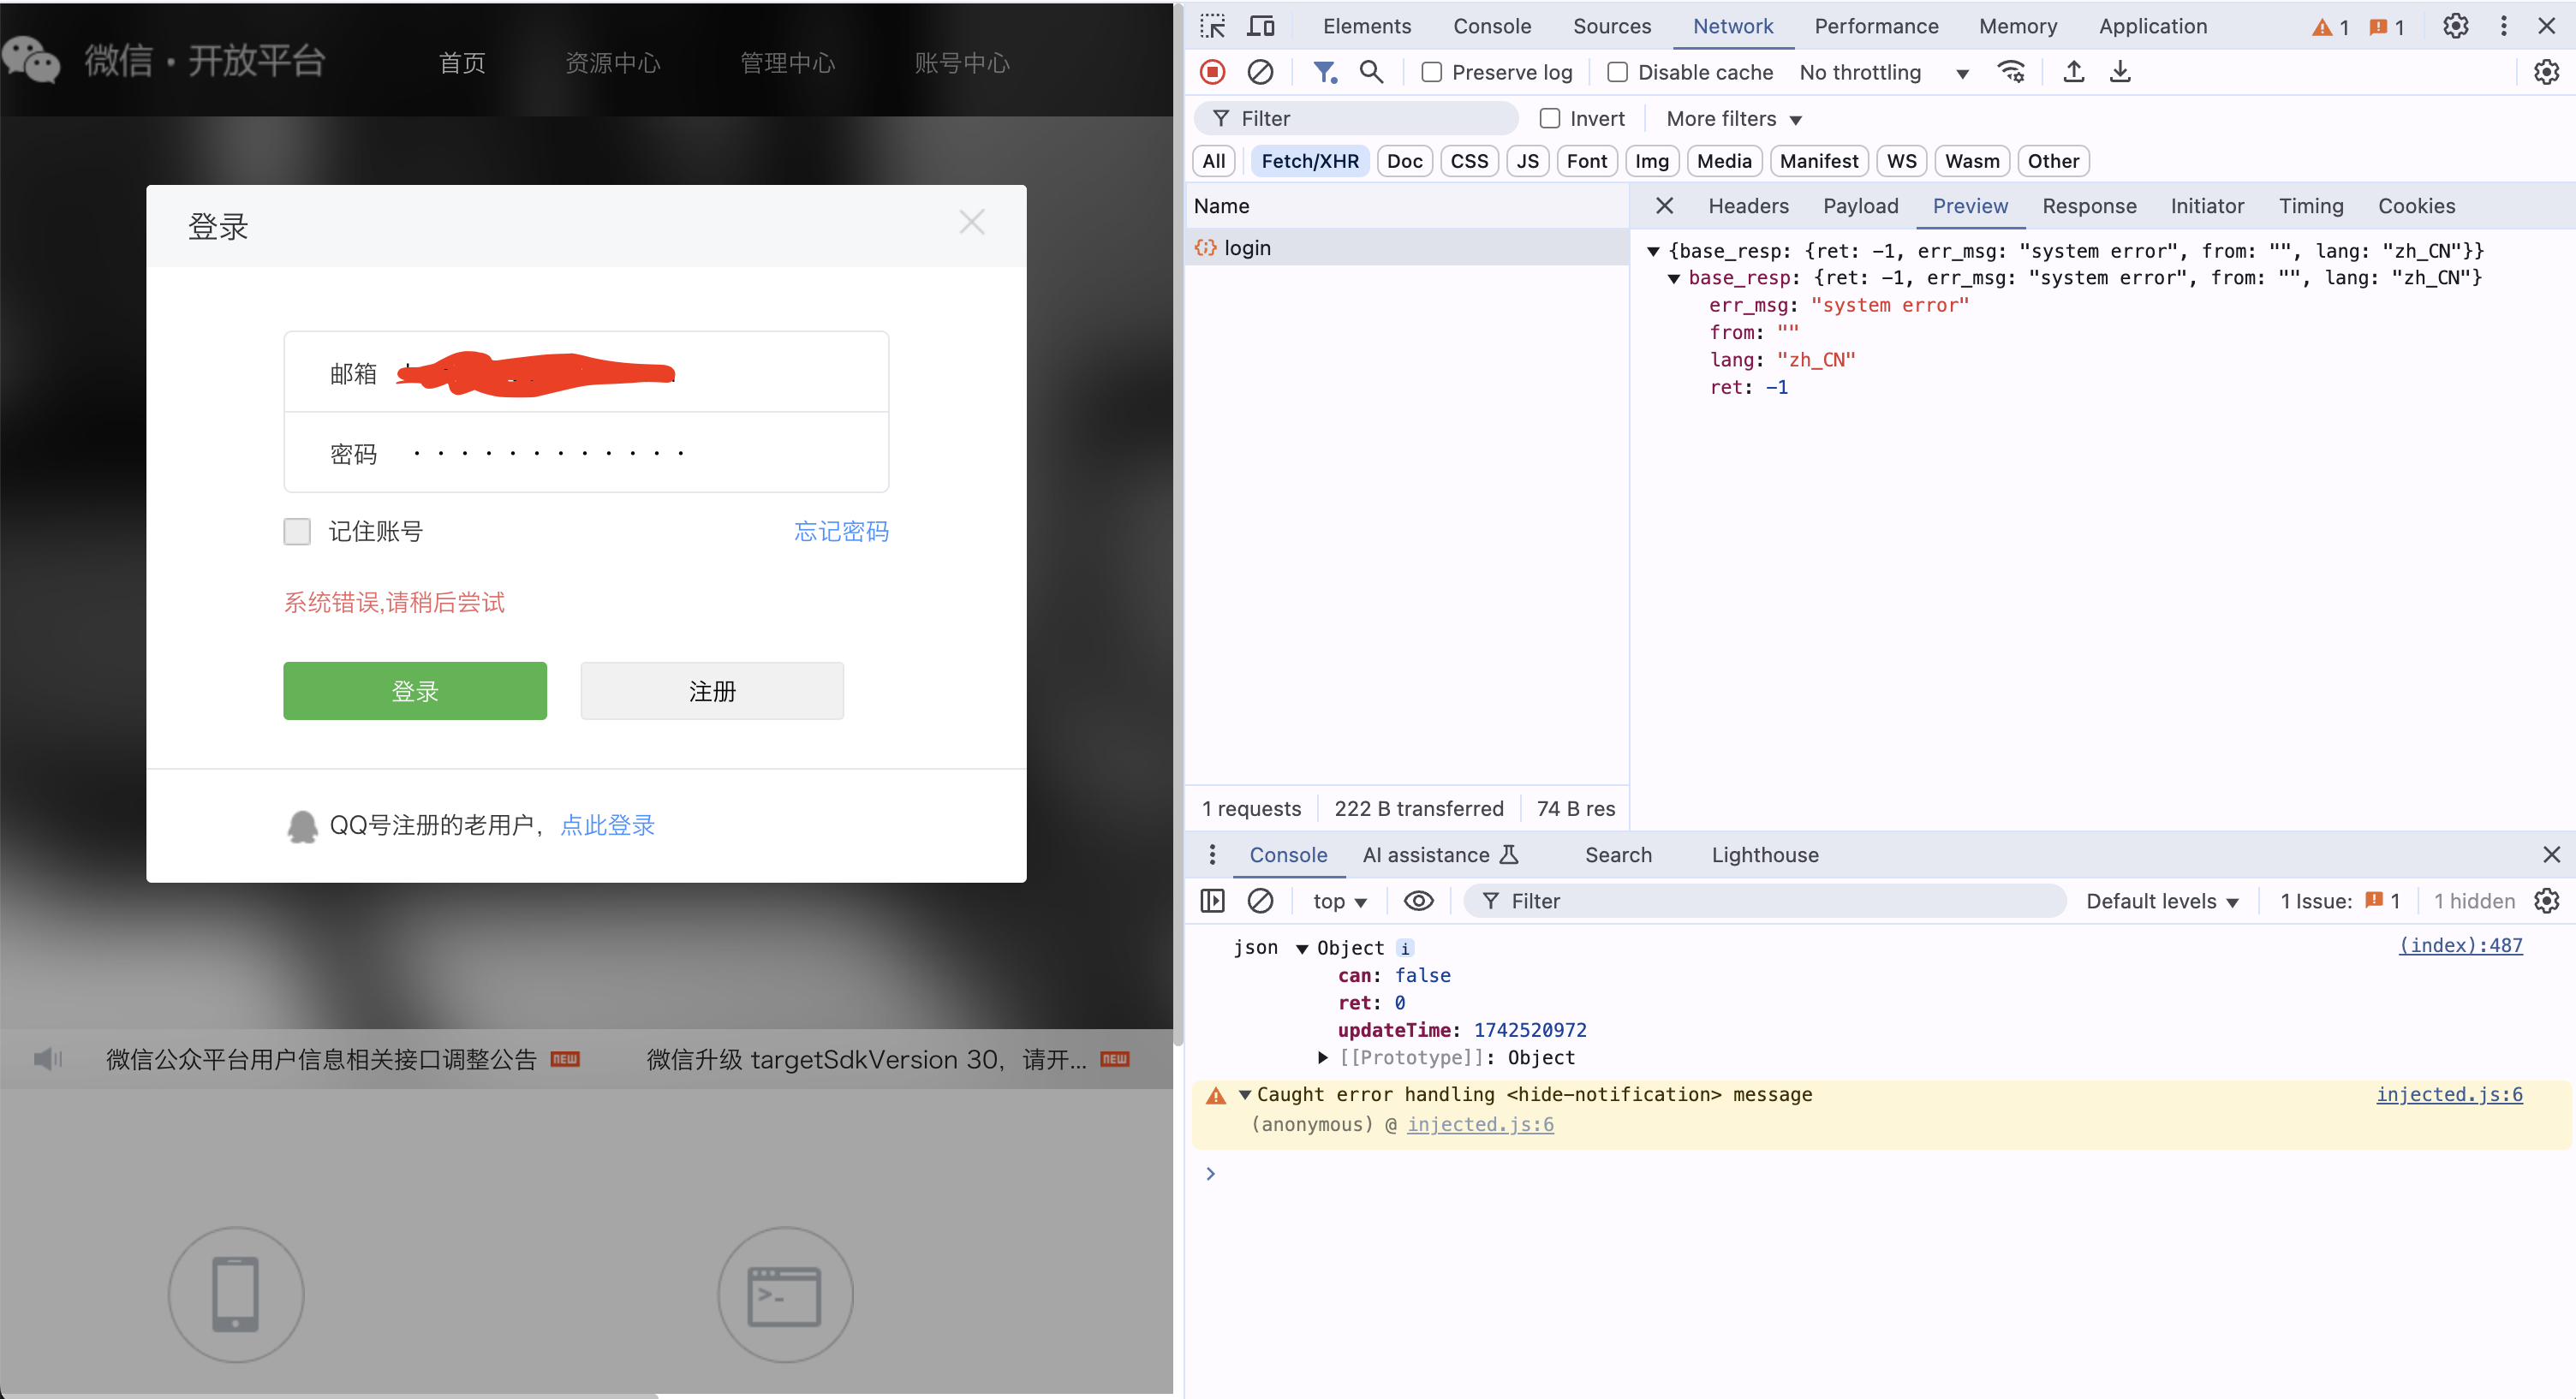This screenshot has height=1399, width=2576.
Task: Open drawer more tools menu
Action: pos(1212,855)
